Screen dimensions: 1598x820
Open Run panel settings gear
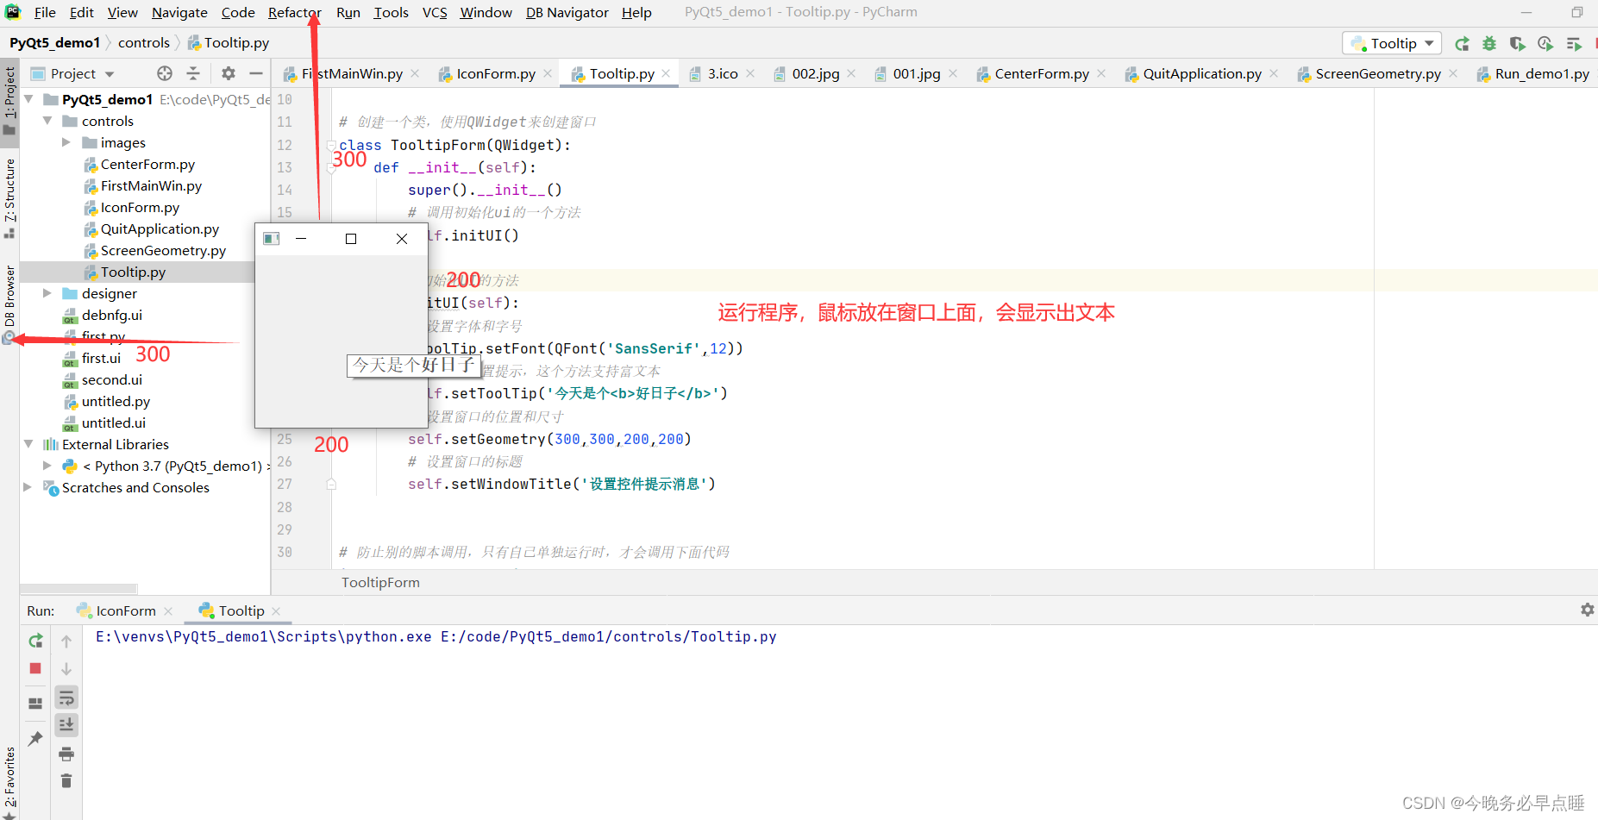[x=1587, y=610]
